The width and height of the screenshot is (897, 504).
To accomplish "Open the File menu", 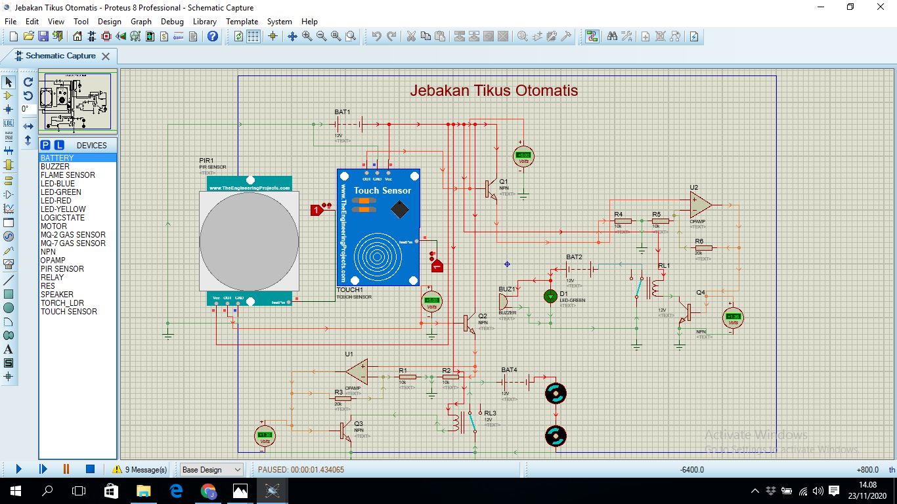I will (x=10, y=21).
